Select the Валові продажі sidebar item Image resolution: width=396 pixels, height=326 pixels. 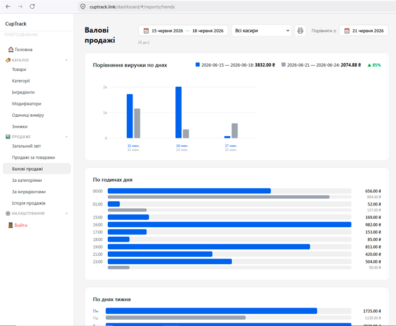pyautogui.click(x=36, y=169)
